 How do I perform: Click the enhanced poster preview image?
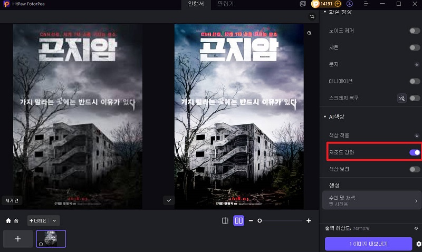[x=239, y=117]
